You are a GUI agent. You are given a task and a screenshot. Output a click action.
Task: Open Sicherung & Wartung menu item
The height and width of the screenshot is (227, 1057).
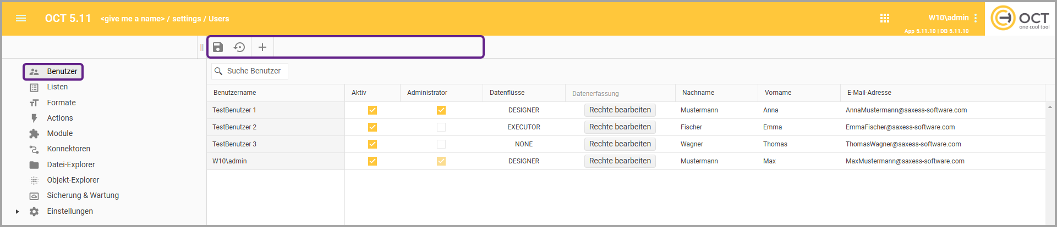(x=83, y=195)
